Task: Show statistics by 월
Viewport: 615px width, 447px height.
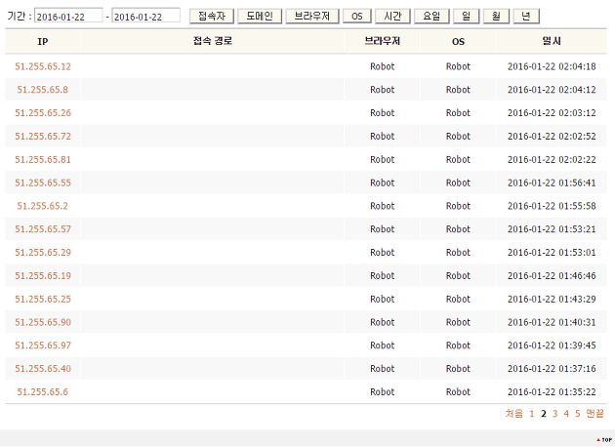Action: (x=496, y=16)
